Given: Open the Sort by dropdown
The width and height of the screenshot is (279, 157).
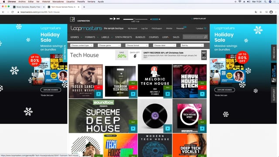Looking at the screenshot, I should [x=192, y=45].
